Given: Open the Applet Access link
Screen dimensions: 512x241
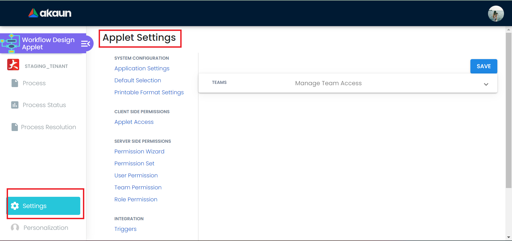Looking at the screenshot, I should pyautogui.click(x=134, y=122).
